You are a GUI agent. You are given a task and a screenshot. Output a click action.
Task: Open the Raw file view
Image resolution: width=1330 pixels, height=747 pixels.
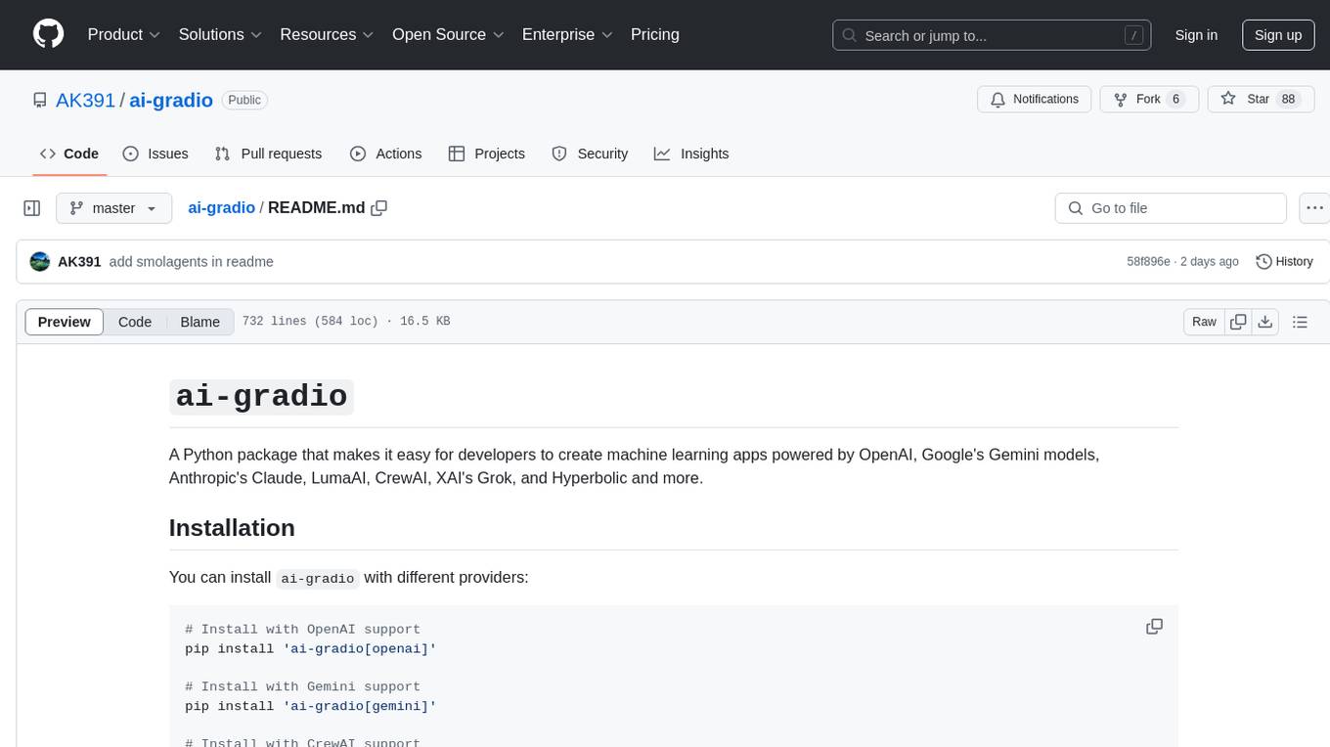pos(1204,322)
